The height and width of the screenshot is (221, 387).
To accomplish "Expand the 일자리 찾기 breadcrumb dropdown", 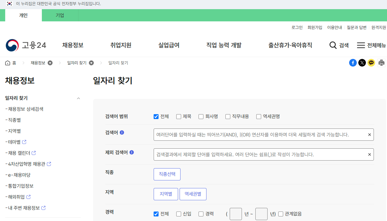I will pos(91,63).
